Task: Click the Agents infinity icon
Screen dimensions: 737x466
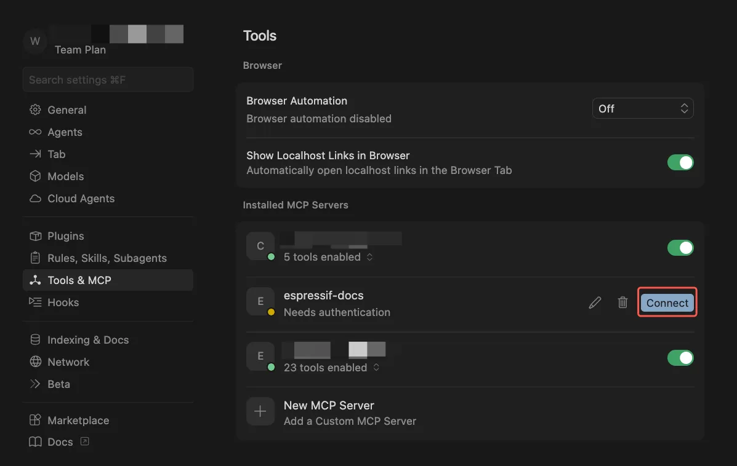Action: [x=35, y=132]
